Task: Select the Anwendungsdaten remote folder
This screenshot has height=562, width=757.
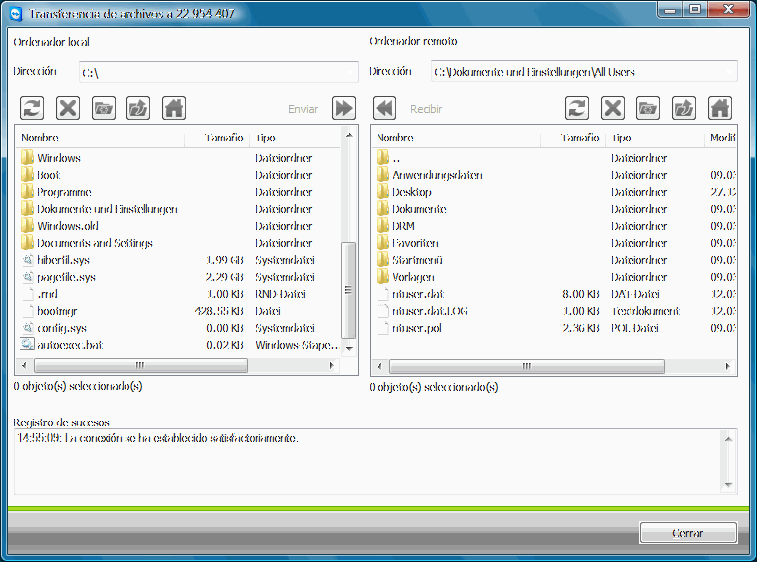Action: coord(436,175)
